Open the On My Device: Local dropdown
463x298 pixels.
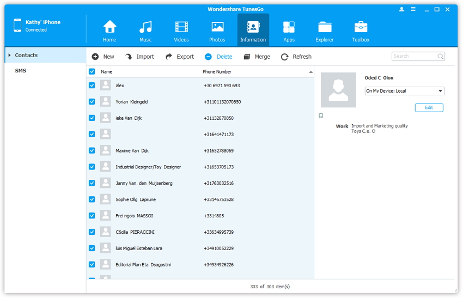[404, 91]
